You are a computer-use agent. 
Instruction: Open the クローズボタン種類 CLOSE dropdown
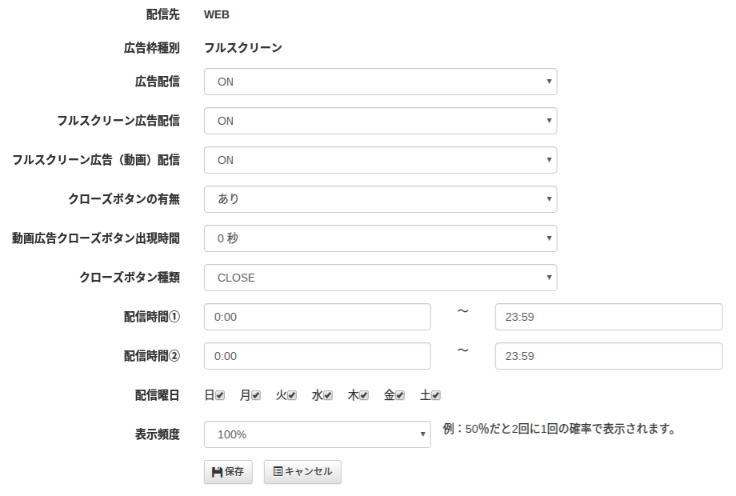coord(381,278)
